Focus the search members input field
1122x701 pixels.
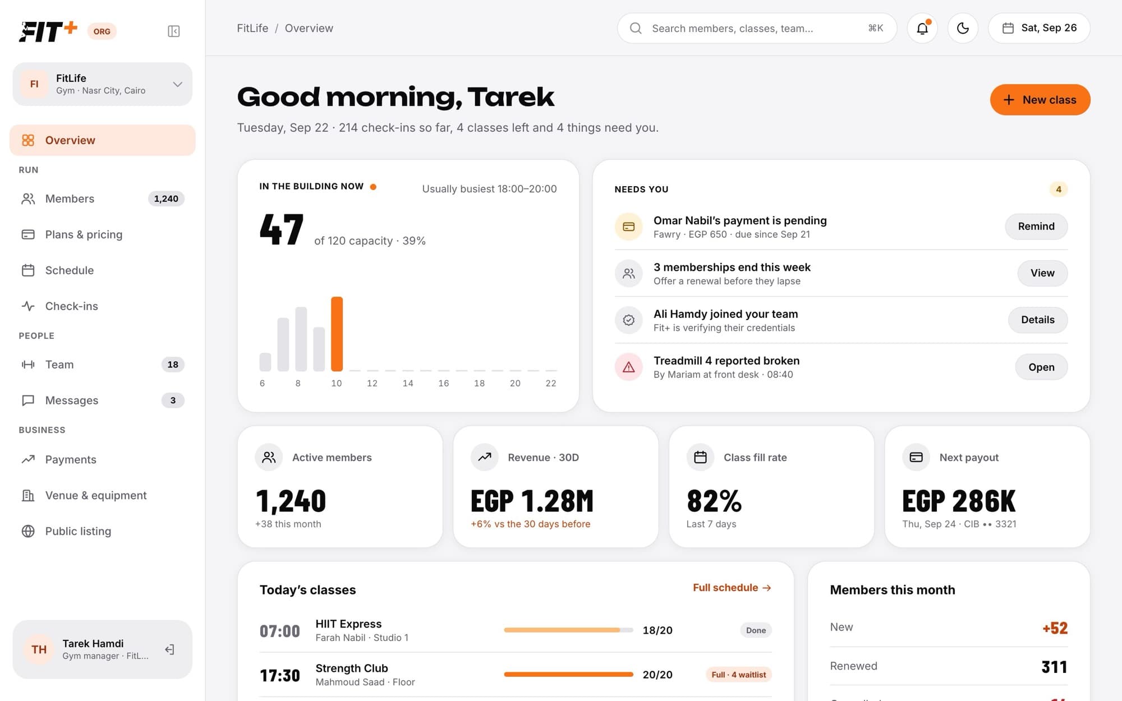coord(757,28)
